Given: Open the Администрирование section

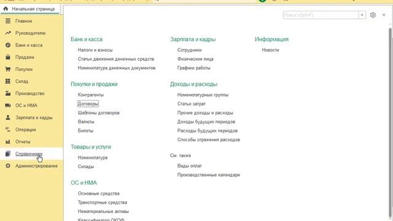Looking at the screenshot, I should pyautogui.click(x=37, y=166).
